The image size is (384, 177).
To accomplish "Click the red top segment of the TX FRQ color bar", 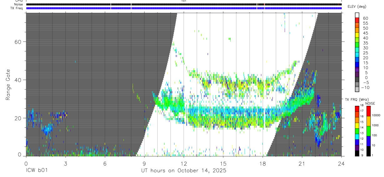I will (x=357, y=109).
